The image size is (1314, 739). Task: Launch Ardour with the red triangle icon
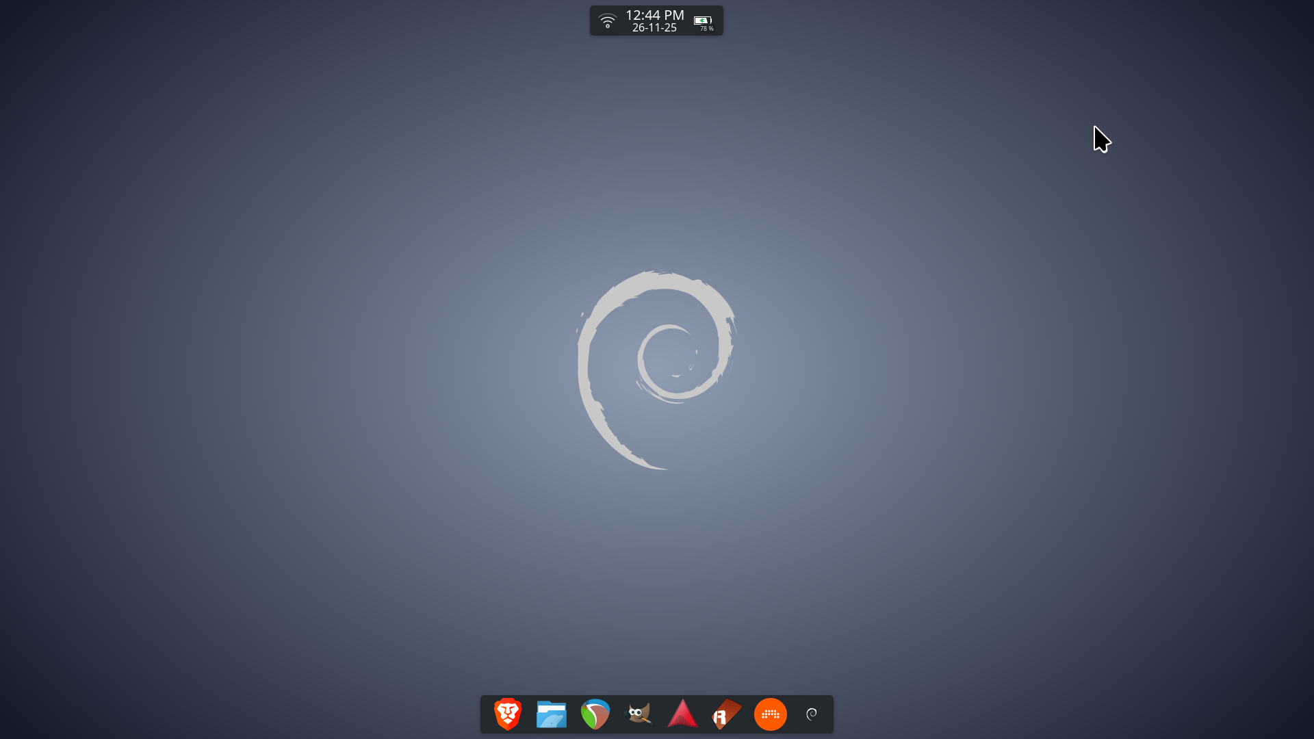click(x=683, y=714)
